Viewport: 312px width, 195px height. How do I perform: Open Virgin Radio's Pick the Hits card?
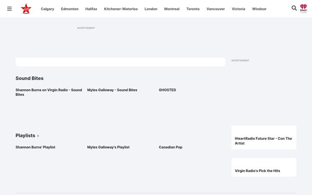click(x=264, y=167)
